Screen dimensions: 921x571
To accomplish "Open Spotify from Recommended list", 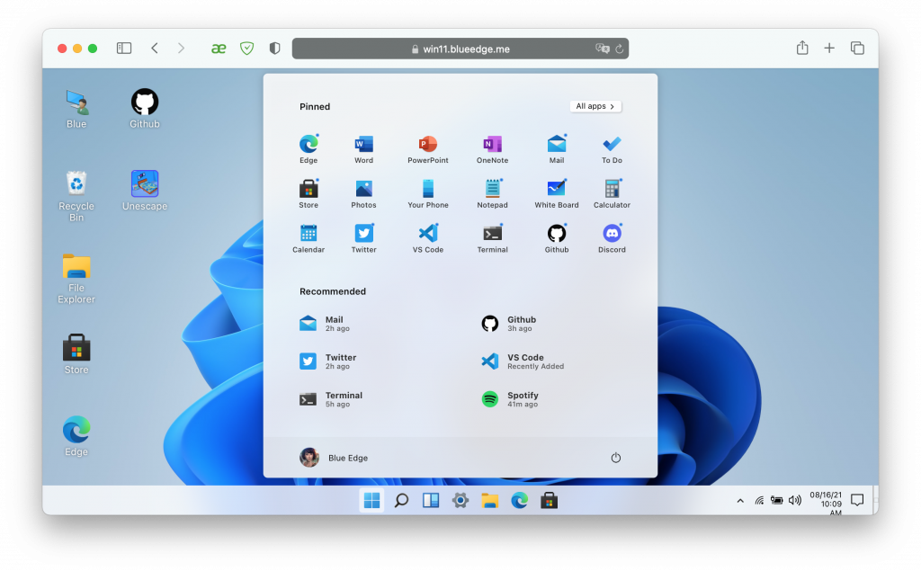I will pos(521,399).
